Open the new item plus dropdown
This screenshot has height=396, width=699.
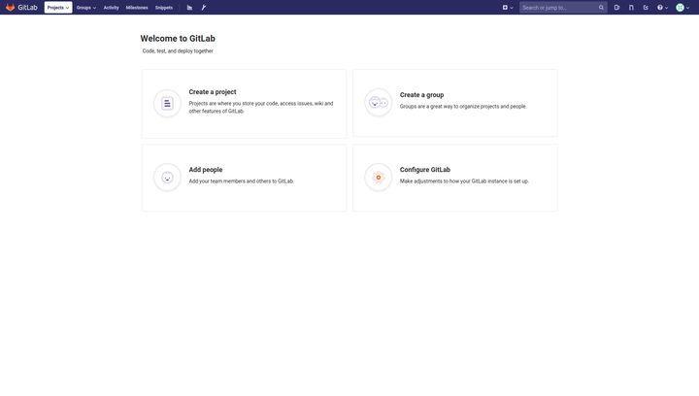coord(508,8)
